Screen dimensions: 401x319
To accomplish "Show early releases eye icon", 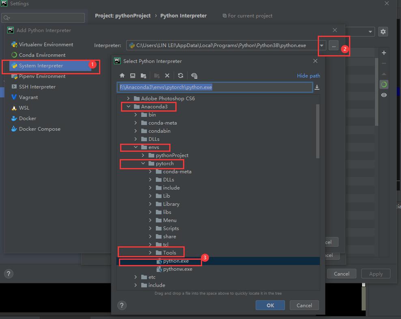I will [384, 95].
